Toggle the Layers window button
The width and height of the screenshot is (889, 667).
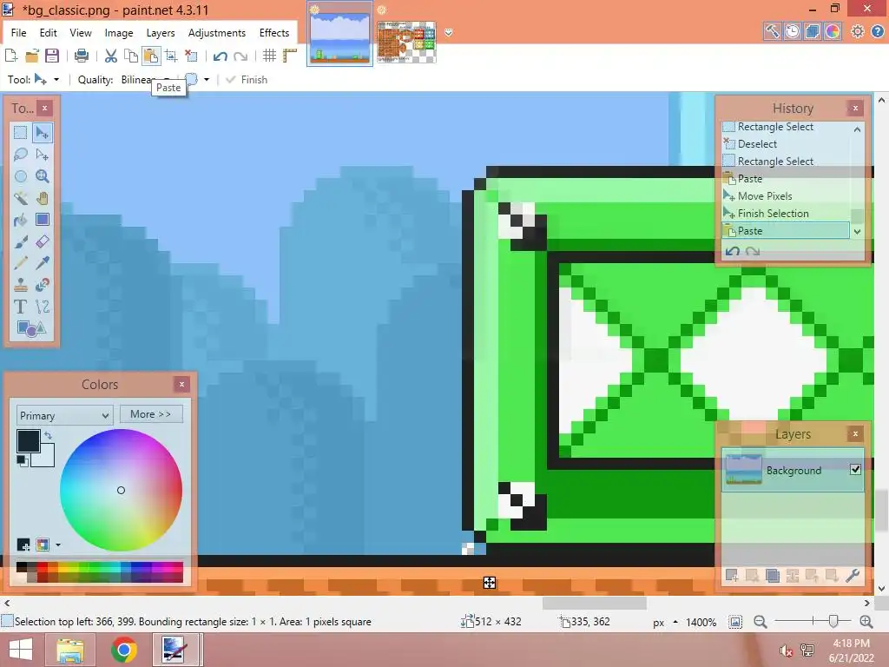click(x=812, y=32)
